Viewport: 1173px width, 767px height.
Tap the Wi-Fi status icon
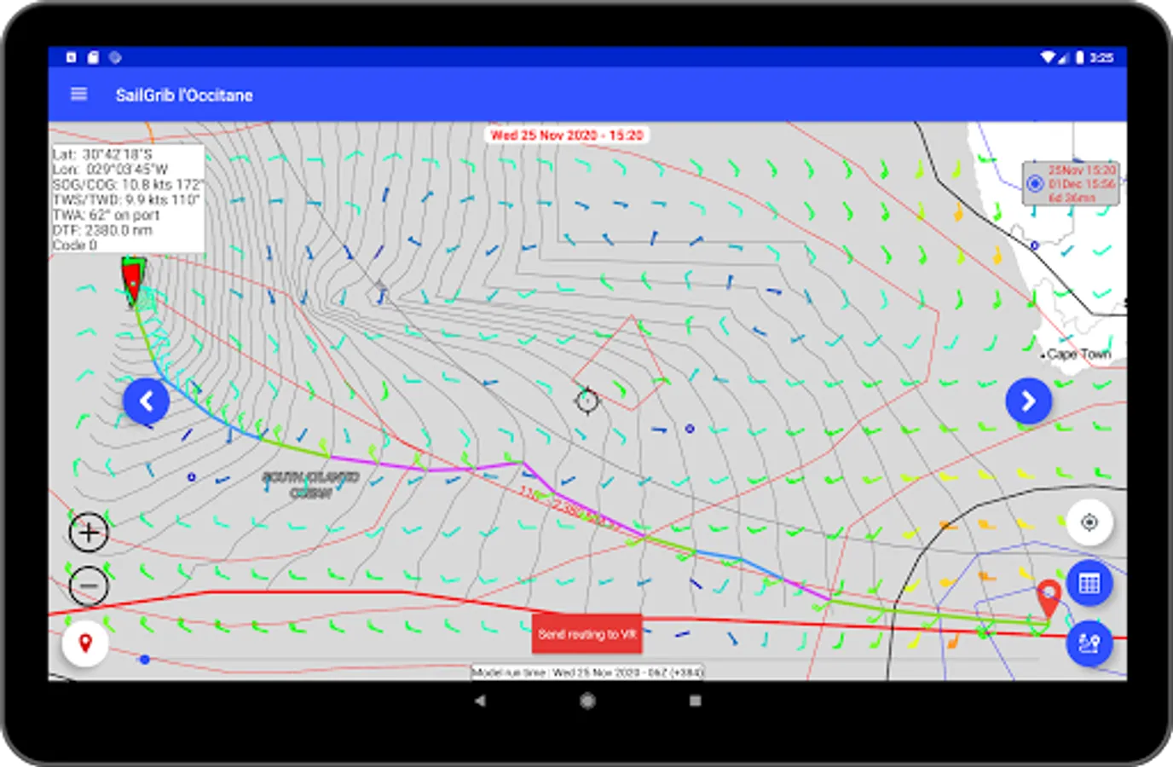point(1048,57)
